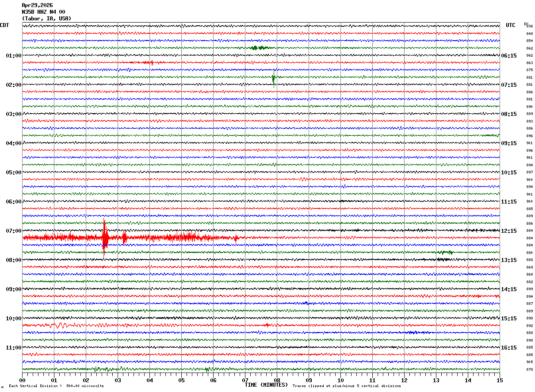The image size is (535, 392).
Task: Click the minute 03 axis tick label
Action: point(118,380)
